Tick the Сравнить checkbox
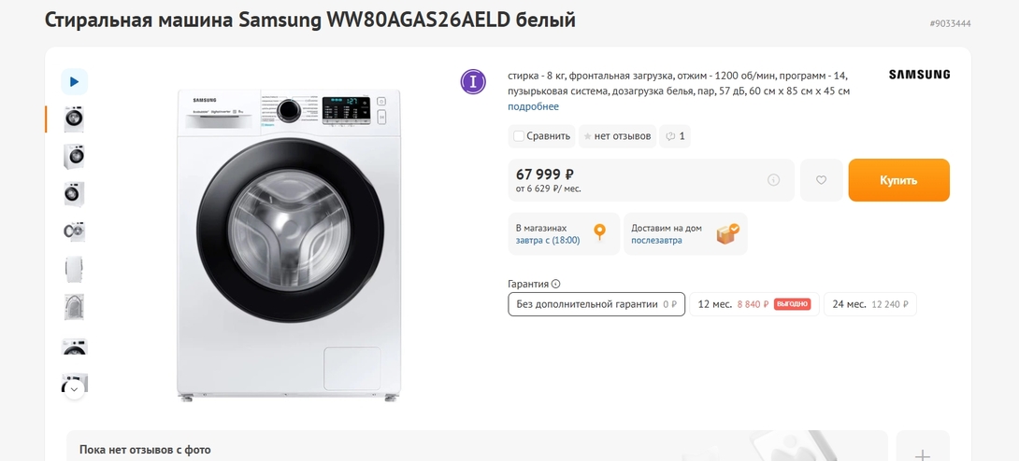 (x=519, y=136)
